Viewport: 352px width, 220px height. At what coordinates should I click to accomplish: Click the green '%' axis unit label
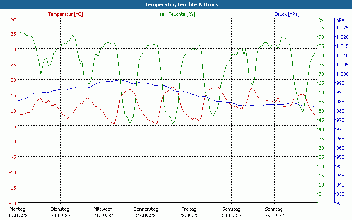coord(321,20)
